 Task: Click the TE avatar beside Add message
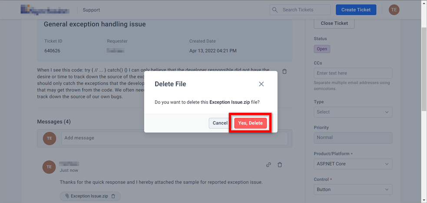pos(49,138)
